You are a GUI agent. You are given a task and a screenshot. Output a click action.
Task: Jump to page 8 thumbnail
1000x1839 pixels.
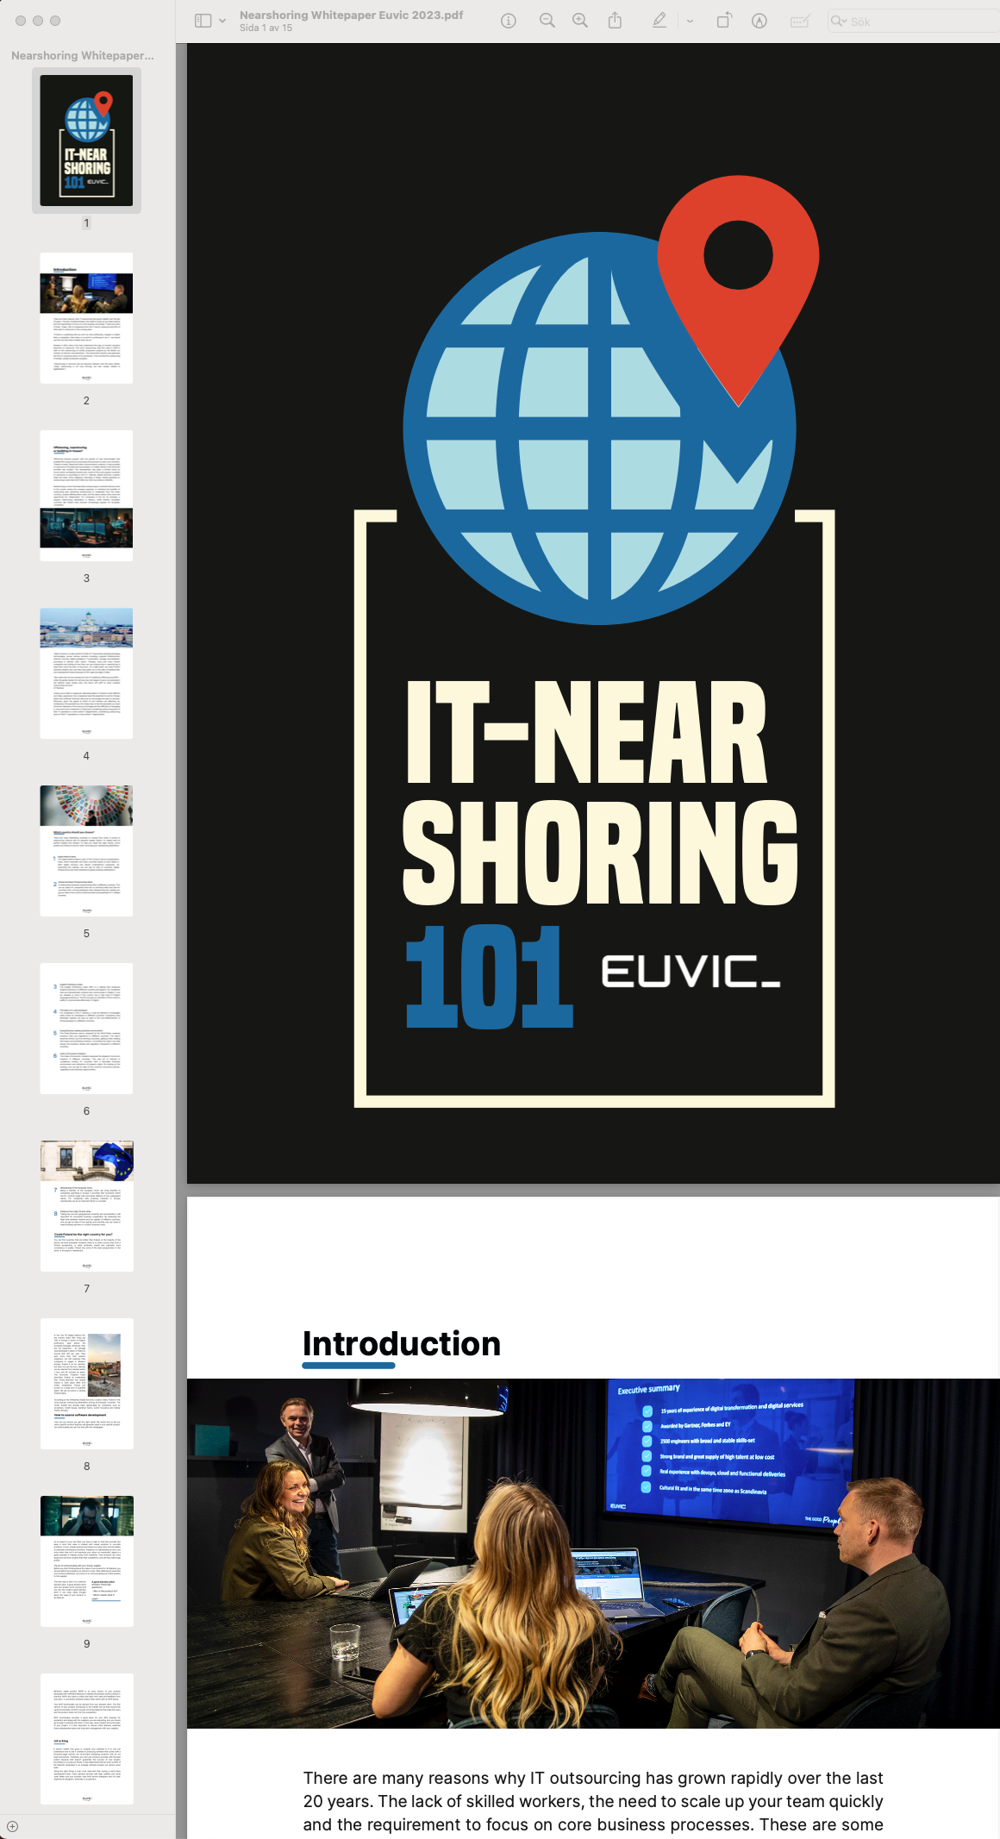(x=86, y=1384)
